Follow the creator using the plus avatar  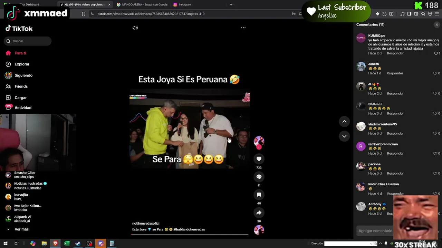point(259,147)
